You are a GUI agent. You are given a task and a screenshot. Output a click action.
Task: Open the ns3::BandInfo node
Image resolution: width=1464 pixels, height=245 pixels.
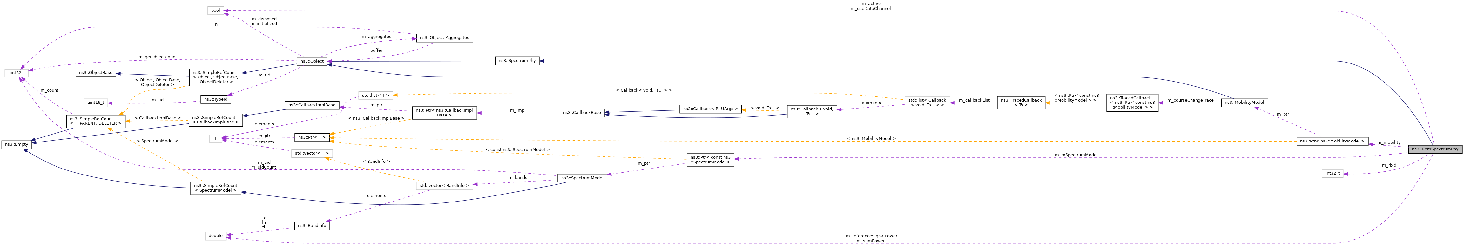click(x=311, y=226)
